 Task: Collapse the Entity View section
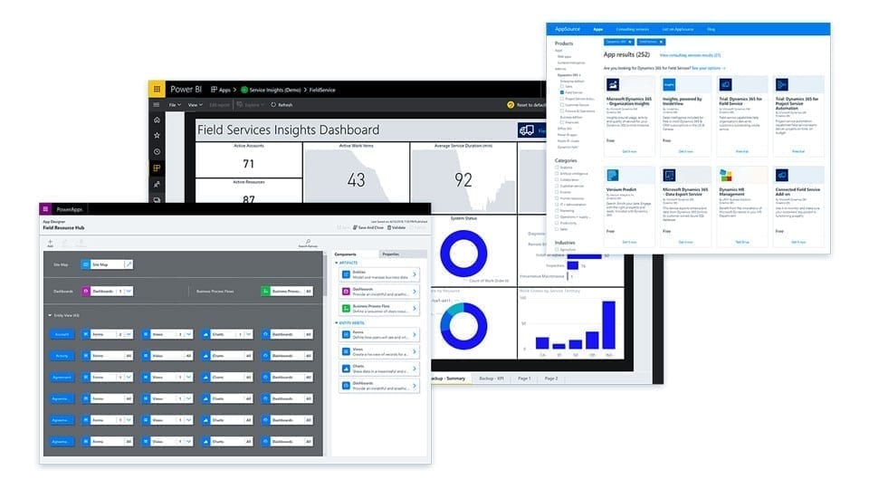pyautogui.click(x=49, y=315)
